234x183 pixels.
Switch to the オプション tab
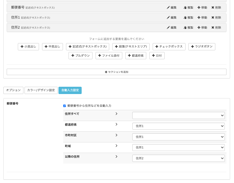pyautogui.click(x=13, y=90)
